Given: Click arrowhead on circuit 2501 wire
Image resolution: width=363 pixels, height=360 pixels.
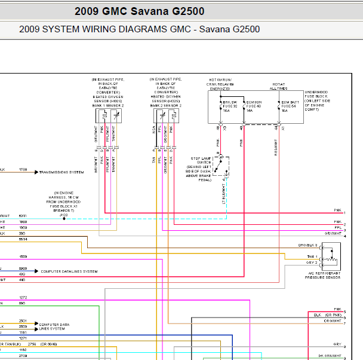Looking at the screenshot, I should point(36,324).
